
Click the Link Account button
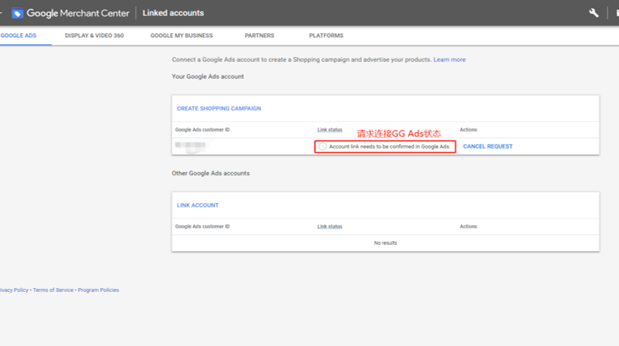click(197, 205)
